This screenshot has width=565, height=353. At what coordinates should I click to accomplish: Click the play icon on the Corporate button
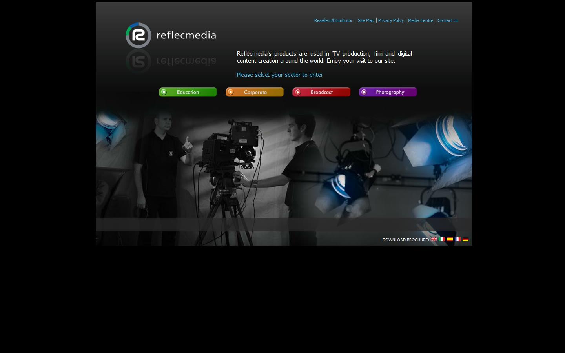tap(231, 92)
